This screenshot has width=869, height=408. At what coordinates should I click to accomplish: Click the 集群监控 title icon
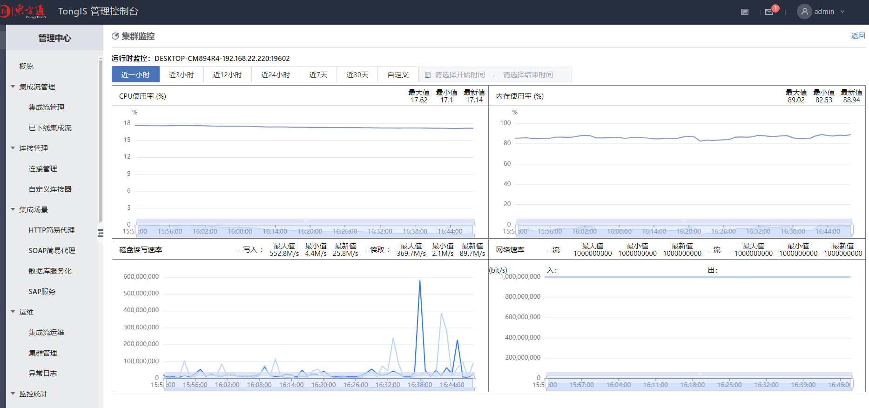coord(115,36)
